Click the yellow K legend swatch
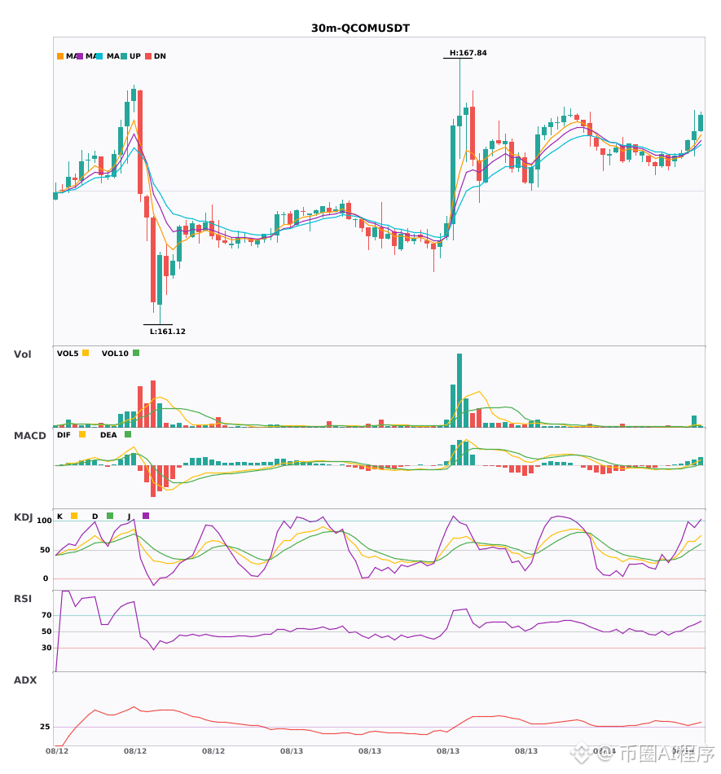 pyautogui.click(x=74, y=516)
